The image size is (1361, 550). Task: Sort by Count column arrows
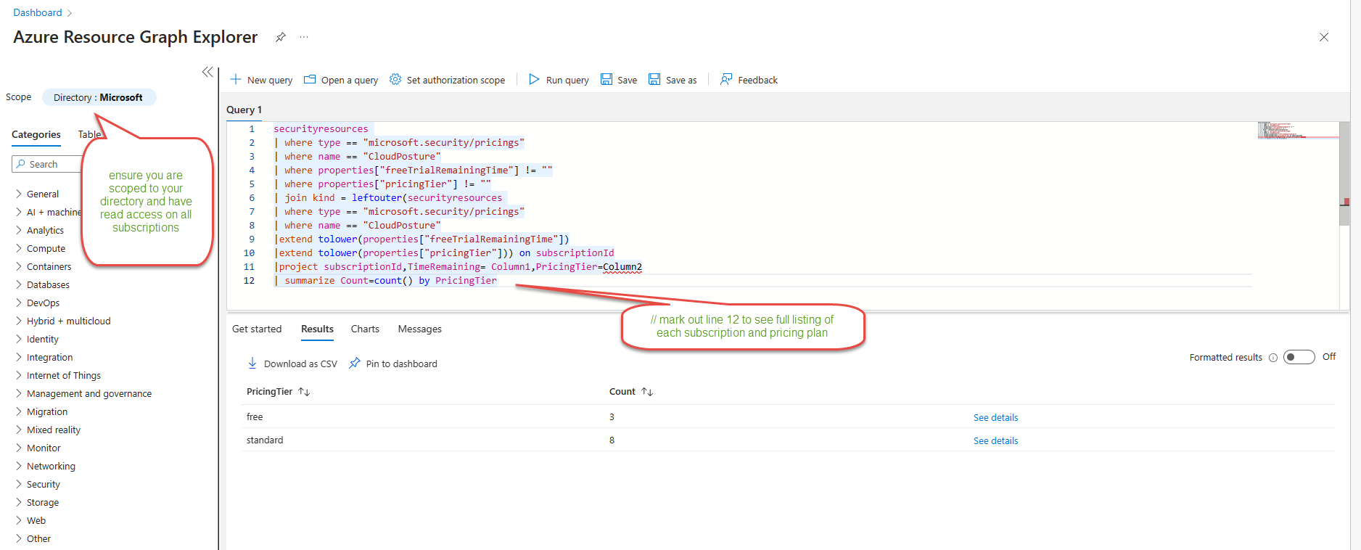(647, 392)
